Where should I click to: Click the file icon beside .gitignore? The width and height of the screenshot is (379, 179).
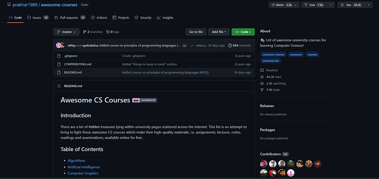pyautogui.click(x=59, y=56)
